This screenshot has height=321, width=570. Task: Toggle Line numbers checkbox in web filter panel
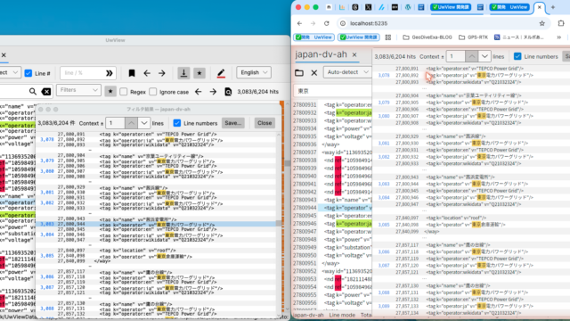517,56
